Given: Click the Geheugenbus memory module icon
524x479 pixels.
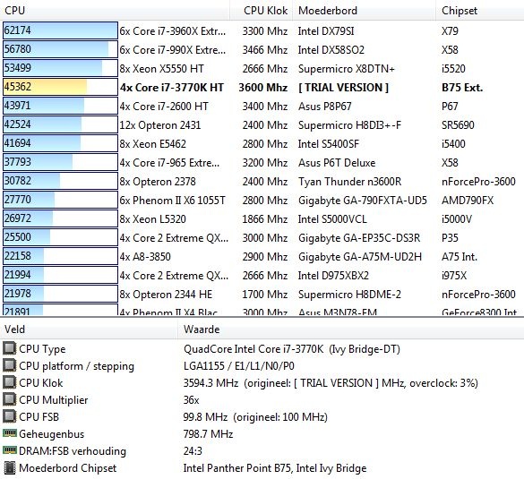Looking at the screenshot, I should click(x=9, y=433).
